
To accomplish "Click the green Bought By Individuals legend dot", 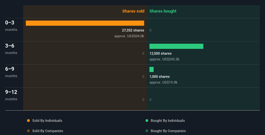I will coord(147,121).
